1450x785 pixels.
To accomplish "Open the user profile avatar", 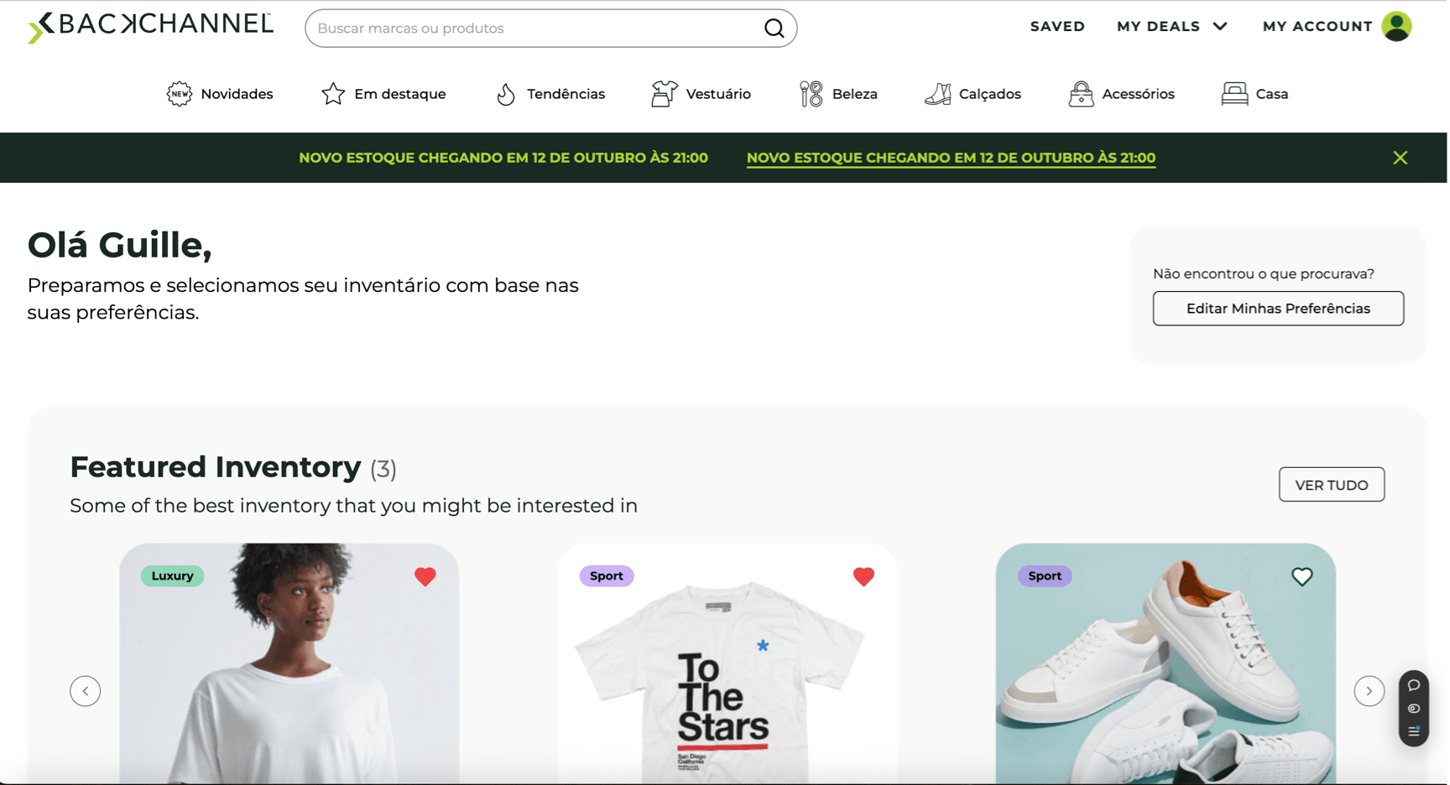I will click(1396, 27).
